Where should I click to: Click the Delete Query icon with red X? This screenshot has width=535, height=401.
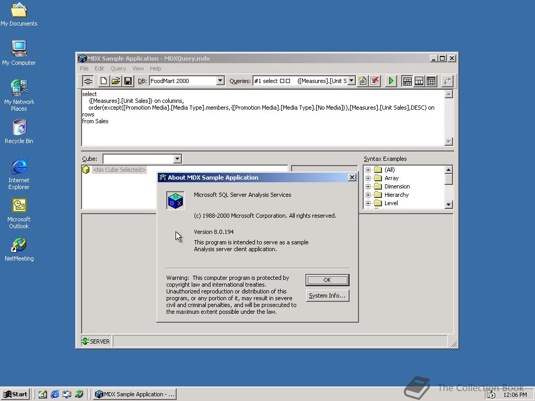[x=375, y=81]
